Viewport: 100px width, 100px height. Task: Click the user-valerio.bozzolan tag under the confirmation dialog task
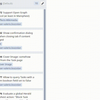(11, 48)
